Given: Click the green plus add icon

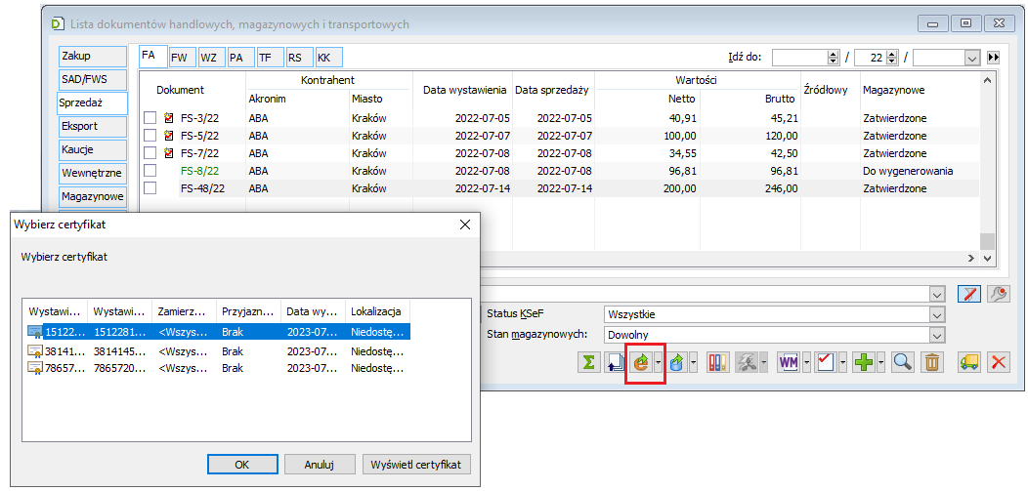Looking at the screenshot, I should [864, 362].
